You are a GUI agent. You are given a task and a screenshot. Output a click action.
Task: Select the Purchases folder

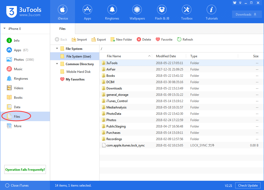182,133
